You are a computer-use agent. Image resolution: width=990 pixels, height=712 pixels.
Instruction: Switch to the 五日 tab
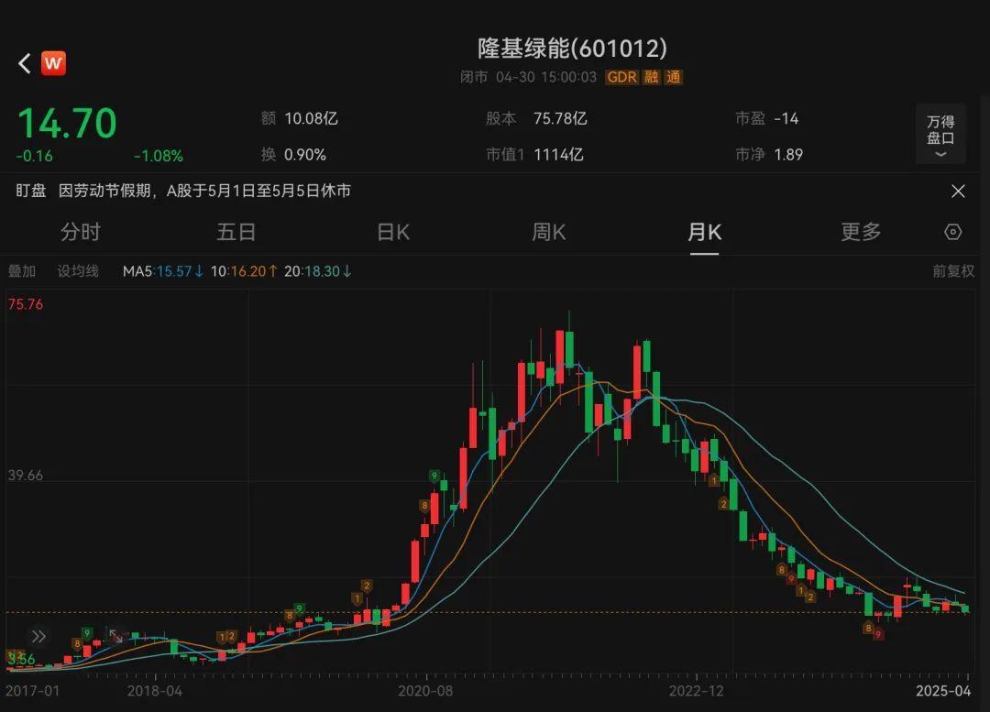236,232
